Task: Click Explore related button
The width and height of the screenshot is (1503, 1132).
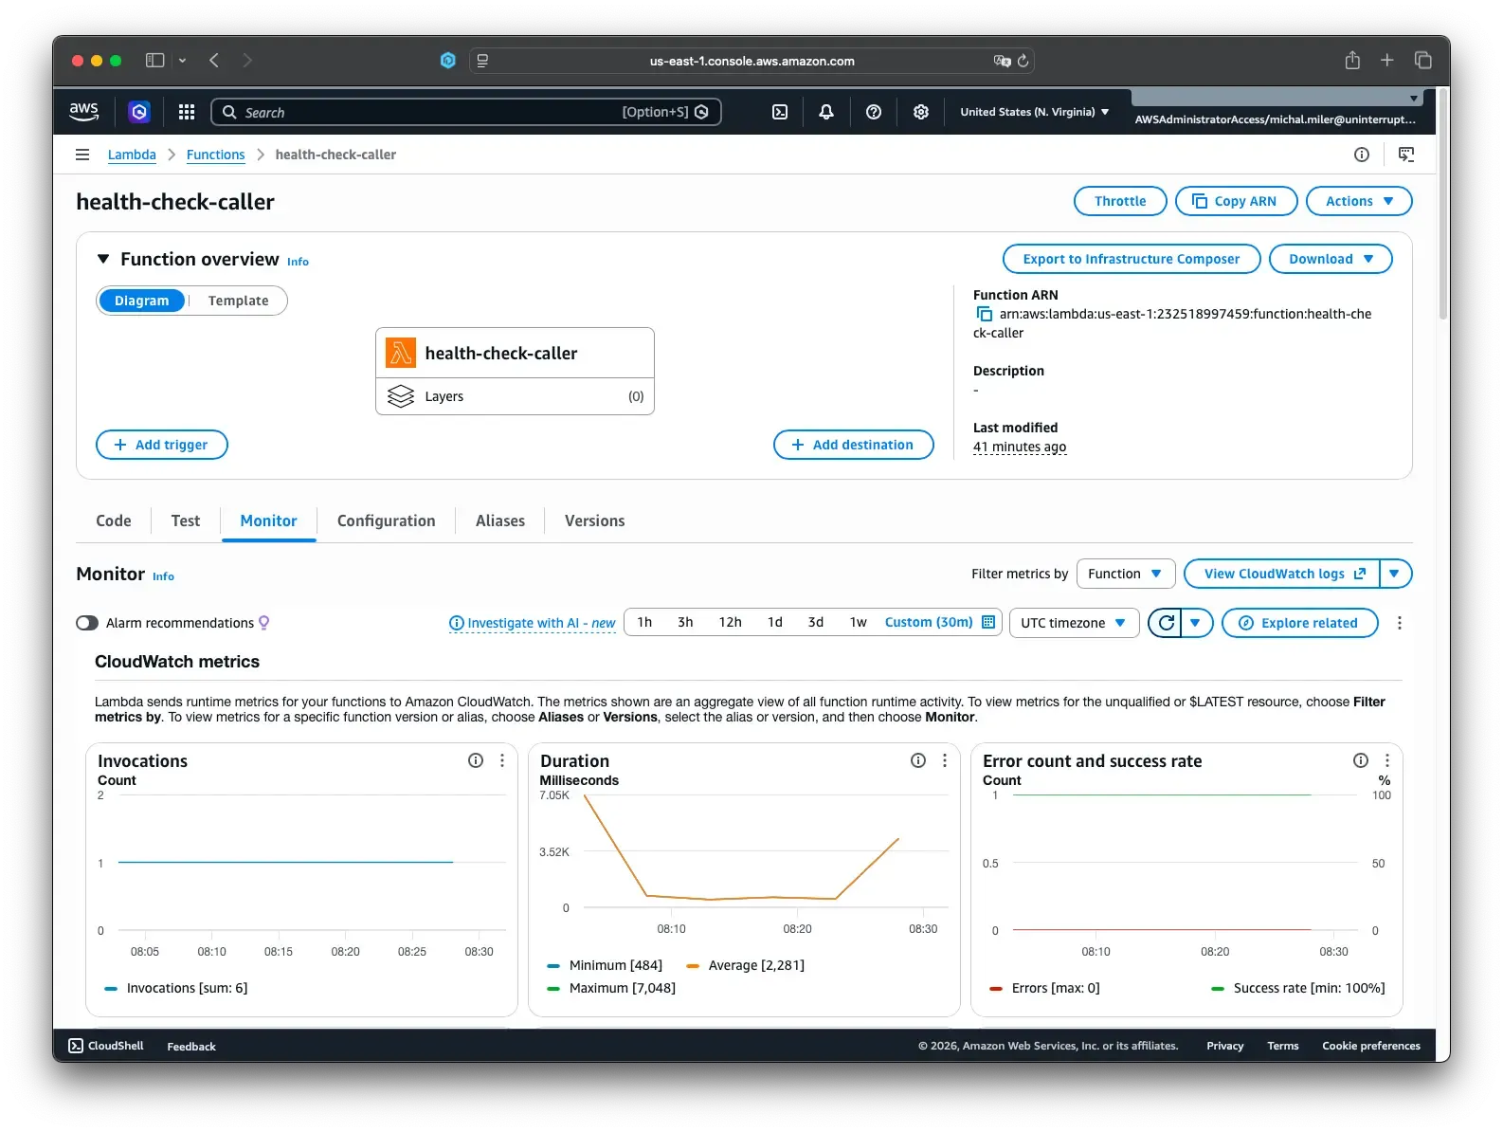Action: click(x=1300, y=623)
